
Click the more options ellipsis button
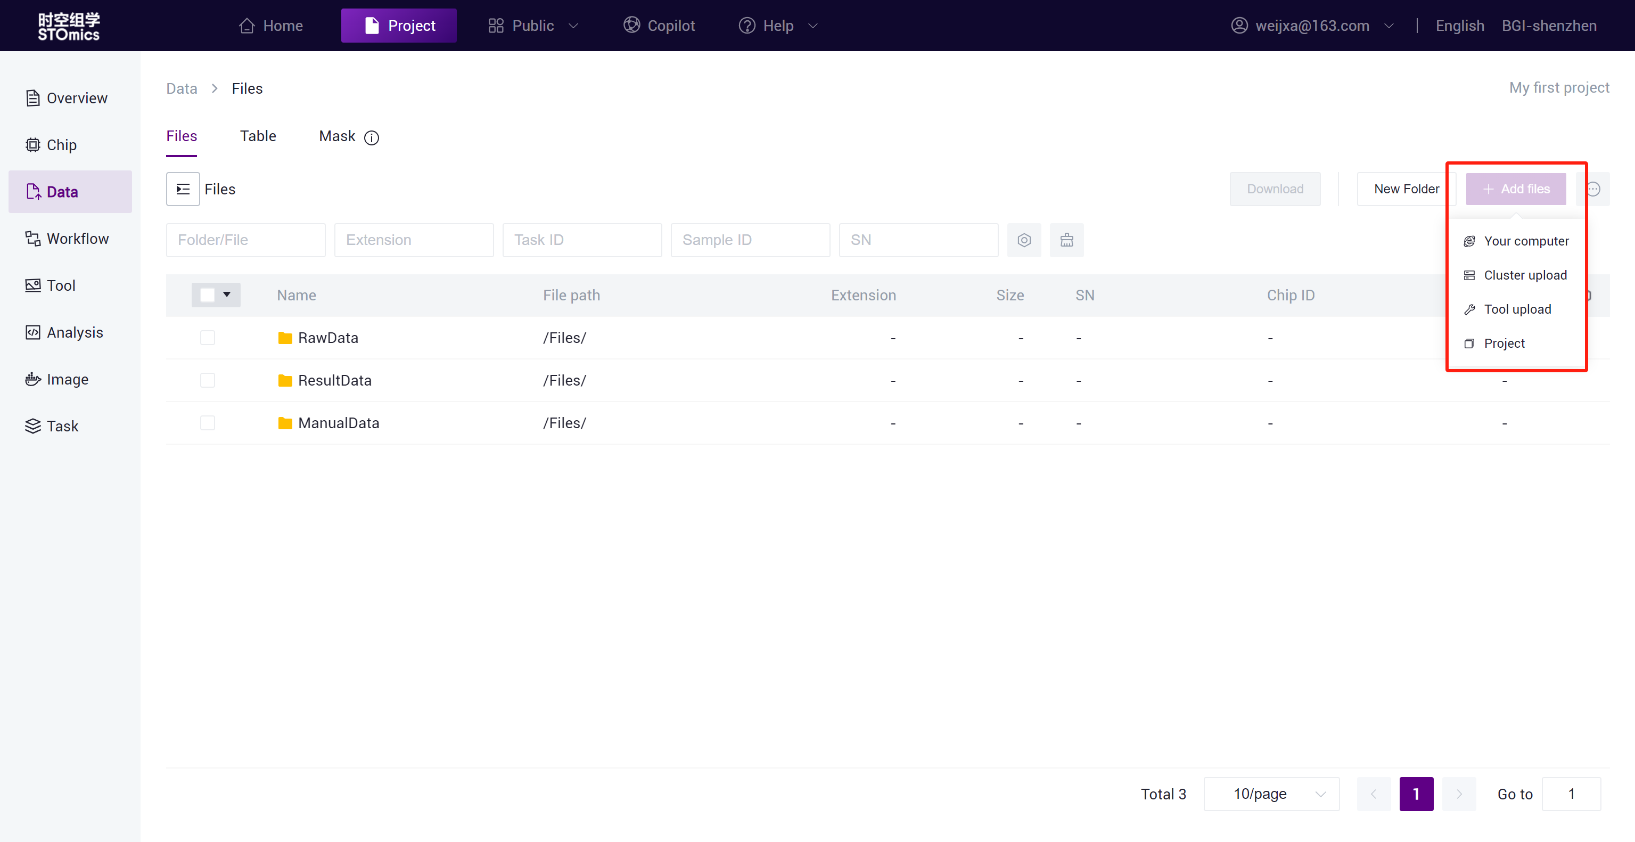(1593, 189)
